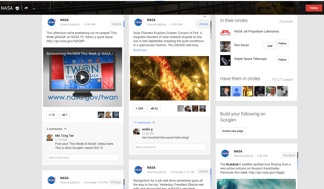Open post options chevron on solar filament post
The height and width of the screenshot is (189, 324).
[x=205, y=16]
